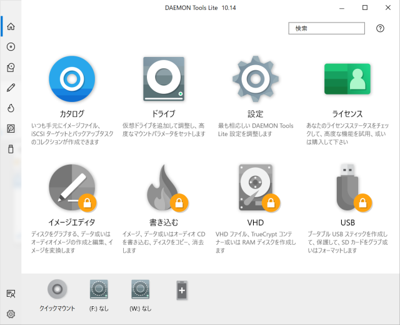Image resolution: width=400 pixels, height=325 pixels.
Task: Select the (F:) なし virtual drive
Action: coord(99,289)
